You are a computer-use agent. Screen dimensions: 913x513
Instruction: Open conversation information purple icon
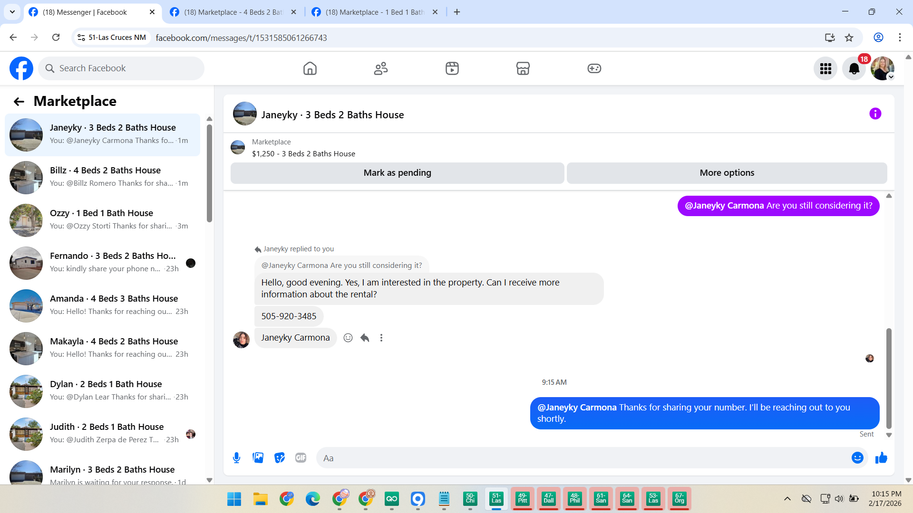pos(875,114)
